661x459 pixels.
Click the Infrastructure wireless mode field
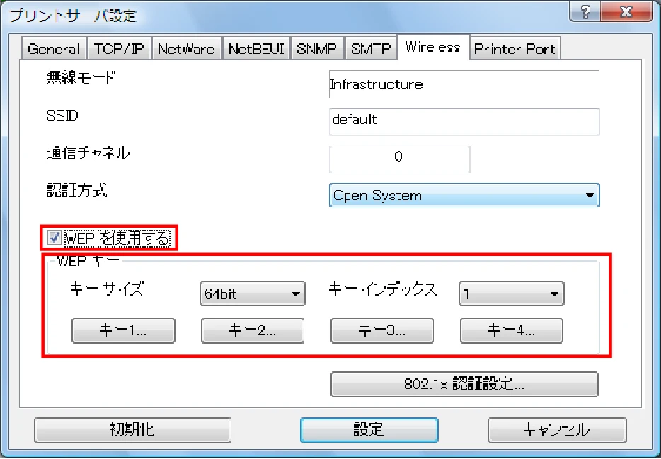[x=464, y=84]
